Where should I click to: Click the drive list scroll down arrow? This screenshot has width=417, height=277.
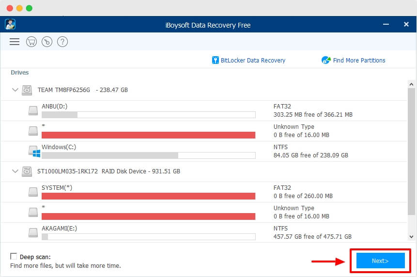[x=411, y=237]
